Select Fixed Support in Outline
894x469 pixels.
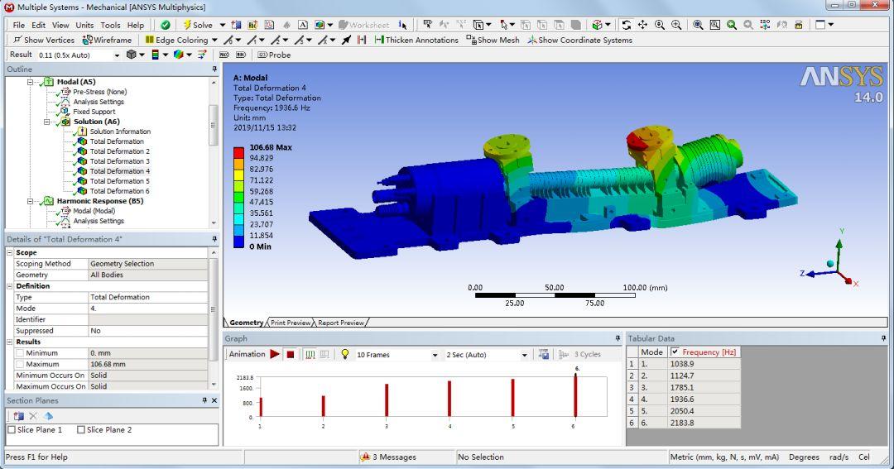point(94,112)
